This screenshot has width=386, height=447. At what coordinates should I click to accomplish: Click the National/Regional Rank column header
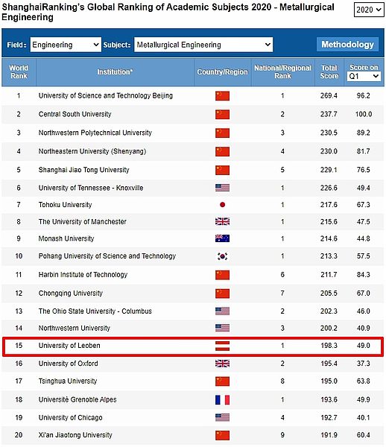pos(283,72)
